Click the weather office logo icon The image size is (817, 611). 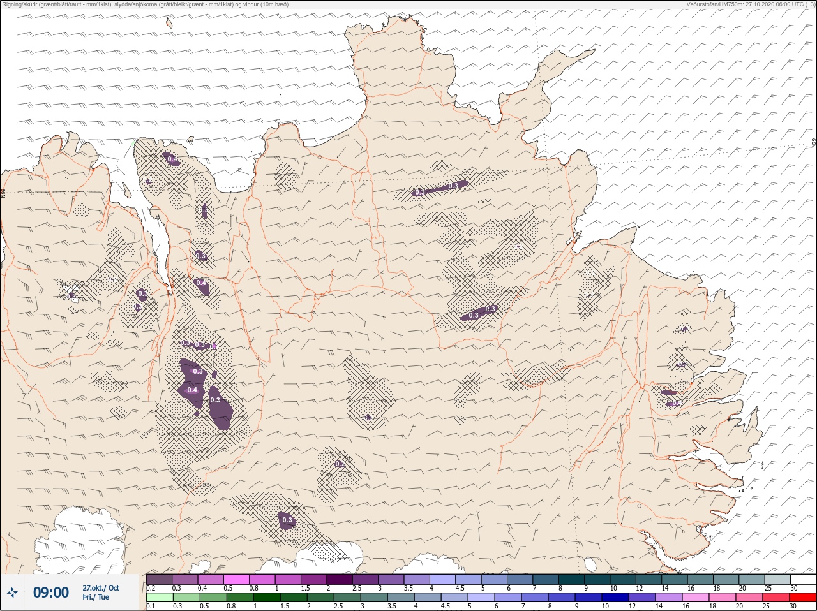(12, 593)
